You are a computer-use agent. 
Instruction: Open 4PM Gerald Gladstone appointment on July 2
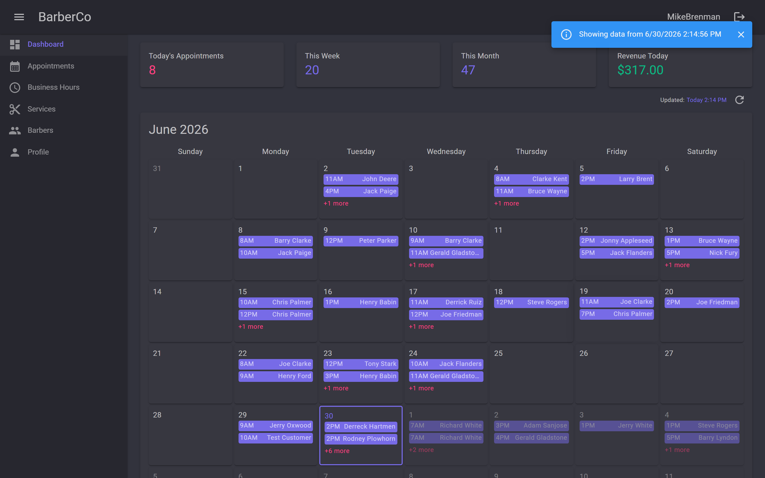coord(532,438)
